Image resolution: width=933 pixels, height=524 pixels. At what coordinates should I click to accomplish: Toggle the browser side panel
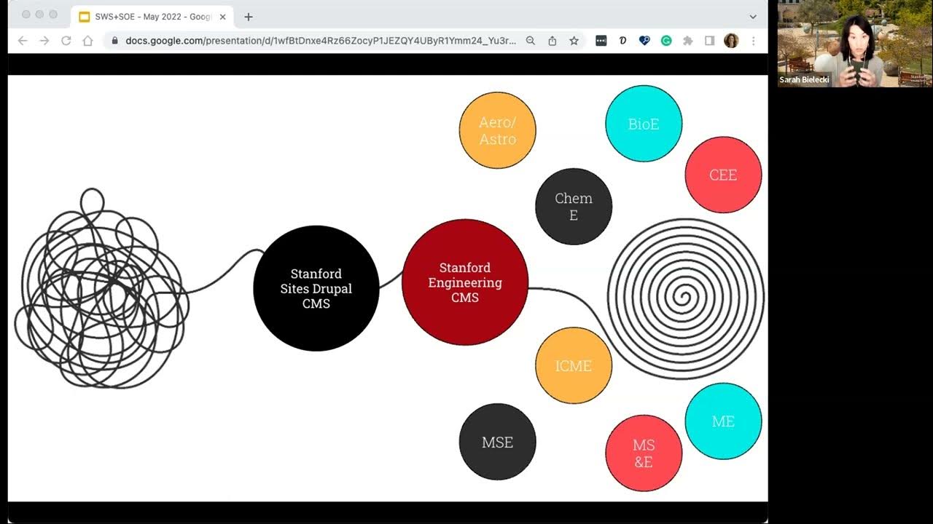[709, 41]
